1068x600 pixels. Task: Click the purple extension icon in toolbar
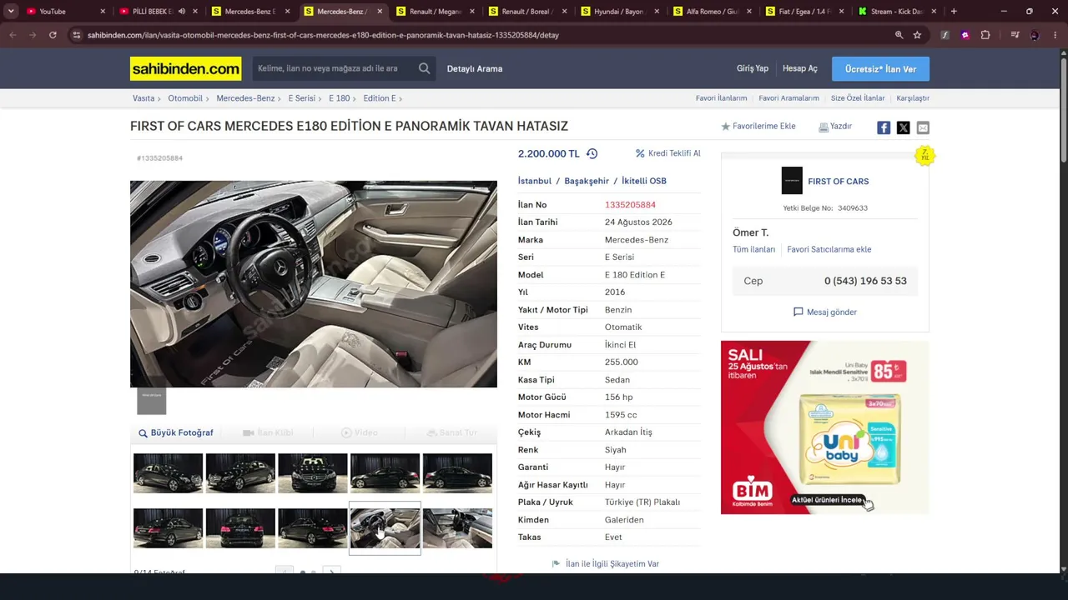[965, 35]
